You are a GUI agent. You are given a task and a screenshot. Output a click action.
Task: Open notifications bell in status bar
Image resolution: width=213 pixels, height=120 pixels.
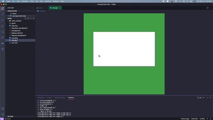click(211, 119)
